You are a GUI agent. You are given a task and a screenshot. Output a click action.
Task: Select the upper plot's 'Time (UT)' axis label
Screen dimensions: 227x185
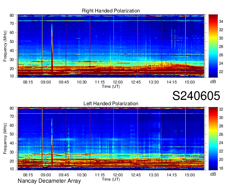111,86
